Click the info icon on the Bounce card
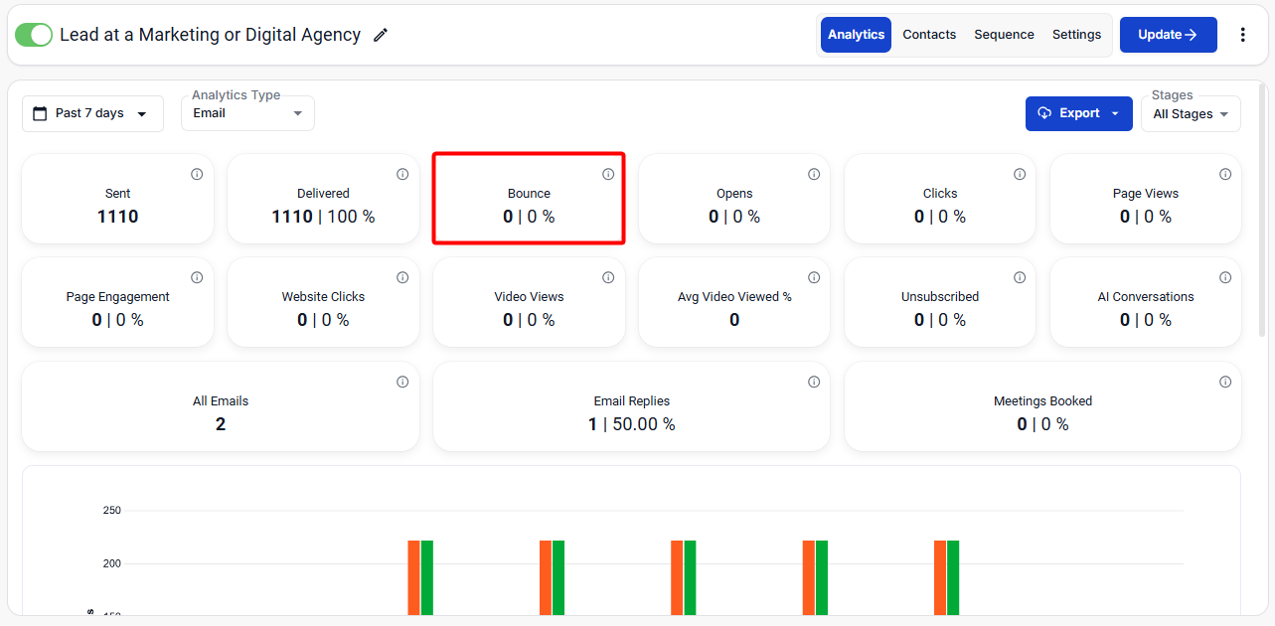 point(608,174)
